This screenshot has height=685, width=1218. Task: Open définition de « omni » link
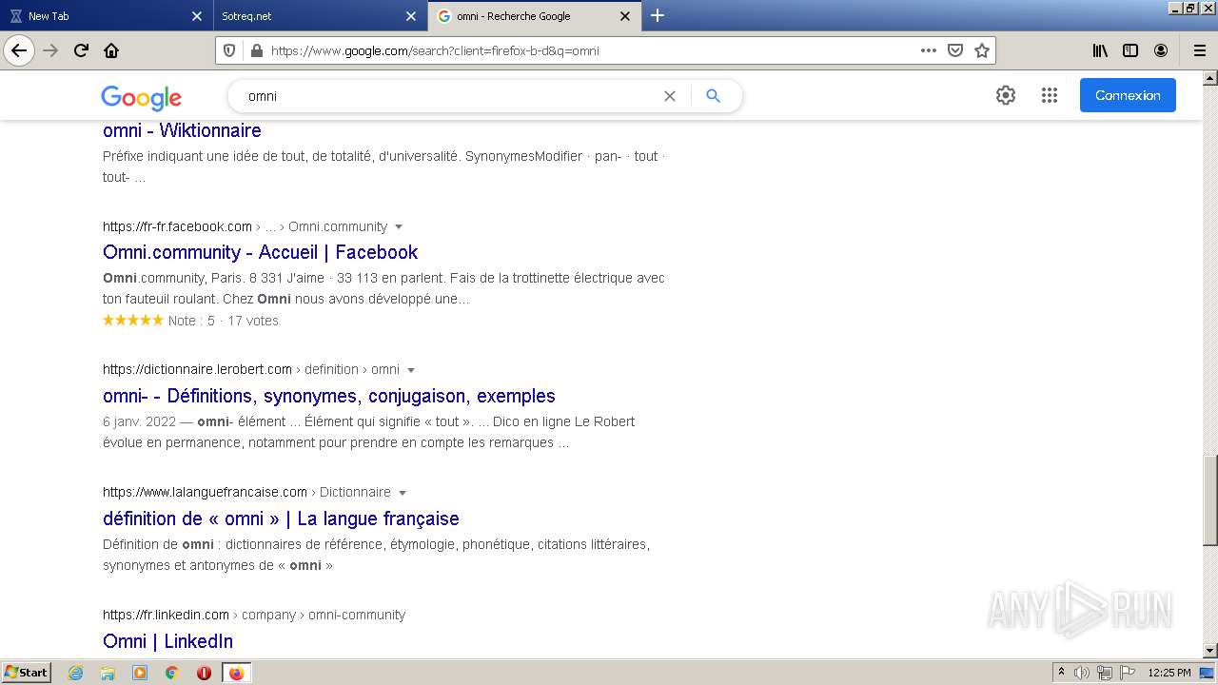pos(281,519)
